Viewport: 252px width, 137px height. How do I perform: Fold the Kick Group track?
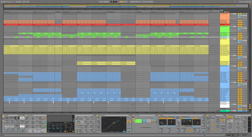pyautogui.click(x=221, y=14)
